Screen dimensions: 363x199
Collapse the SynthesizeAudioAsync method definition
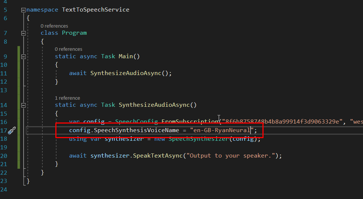[x=24, y=105]
